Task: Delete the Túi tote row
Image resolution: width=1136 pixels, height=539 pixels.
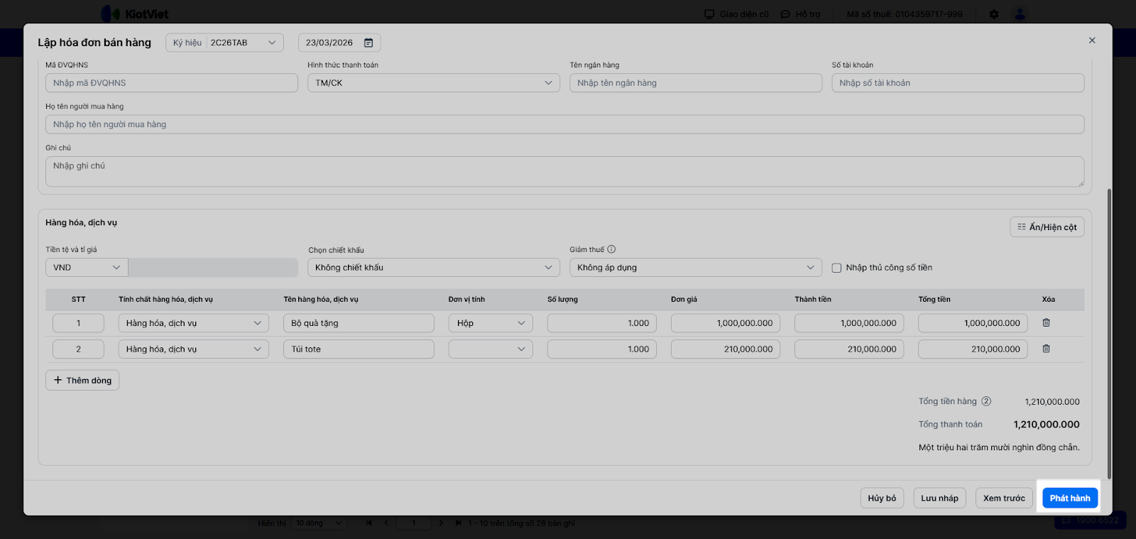Action: point(1046,349)
